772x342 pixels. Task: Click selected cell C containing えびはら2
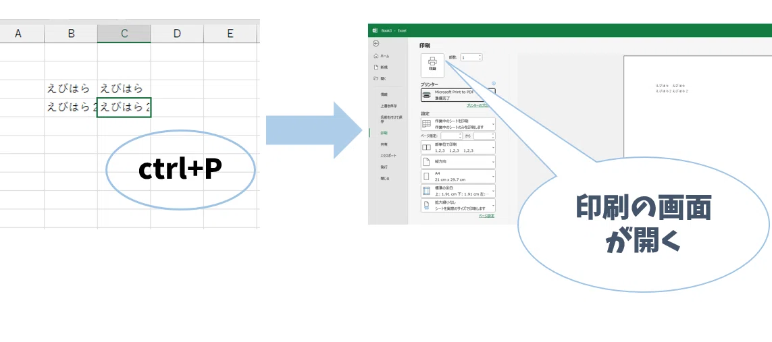click(x=124, y=108)
